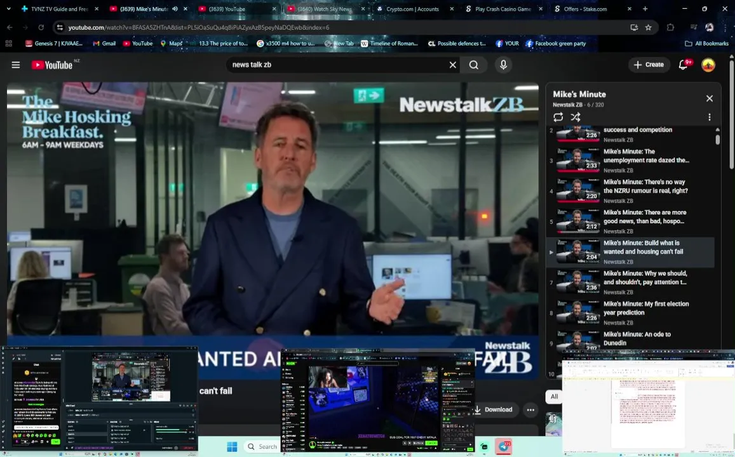735x457 pixels.
Task: Open the apps grid in bookmarks bar
Action: coord(8,44)
